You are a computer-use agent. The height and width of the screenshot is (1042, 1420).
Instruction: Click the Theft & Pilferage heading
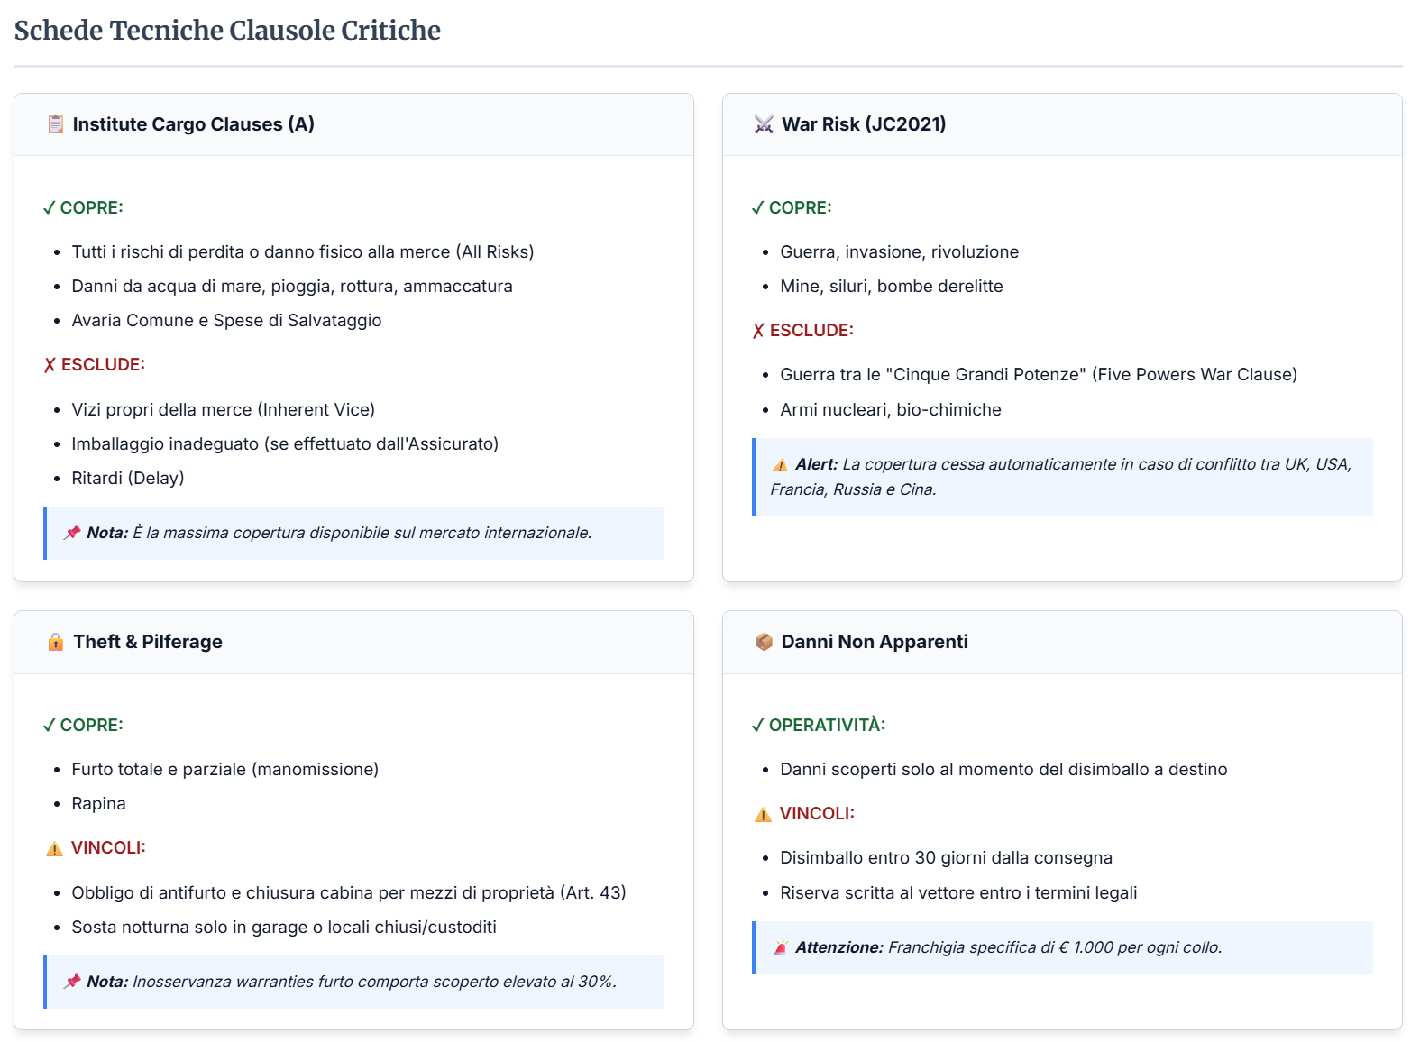(148, 642)
